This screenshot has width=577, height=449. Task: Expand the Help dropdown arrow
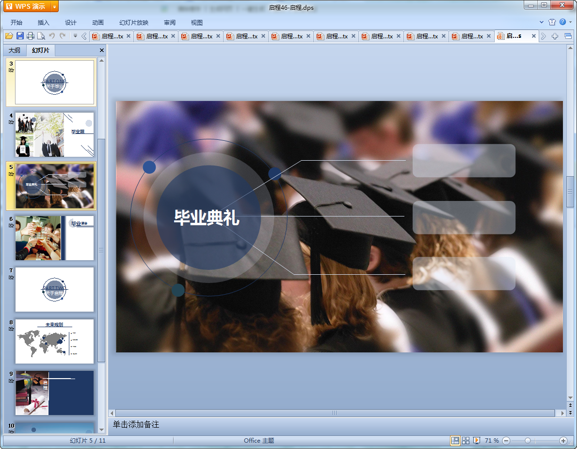click(570, 22)
